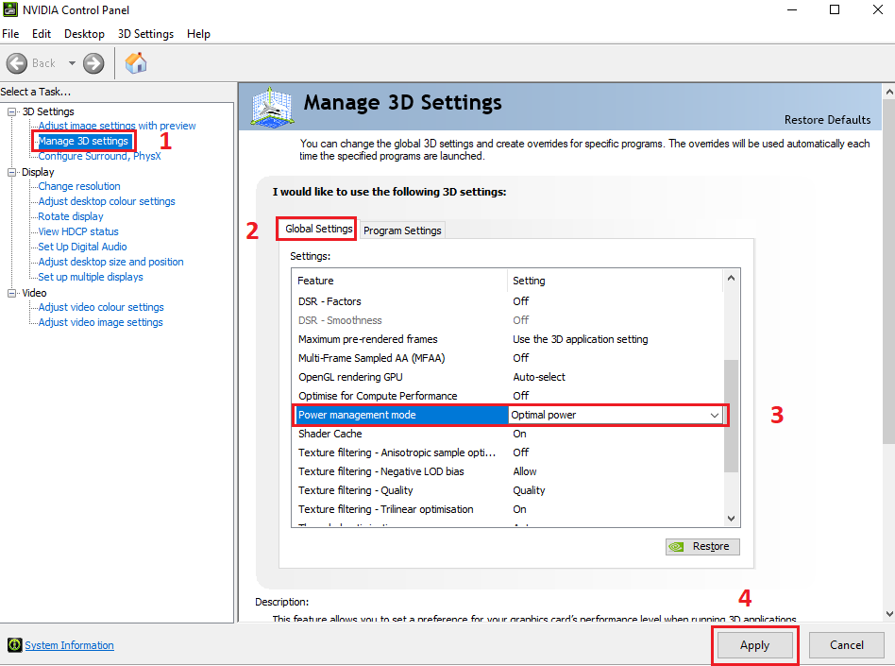This screenshot has height=666, width=895.
Task: Collapse the 3D Settings tree node
Action: pos(11,111)
